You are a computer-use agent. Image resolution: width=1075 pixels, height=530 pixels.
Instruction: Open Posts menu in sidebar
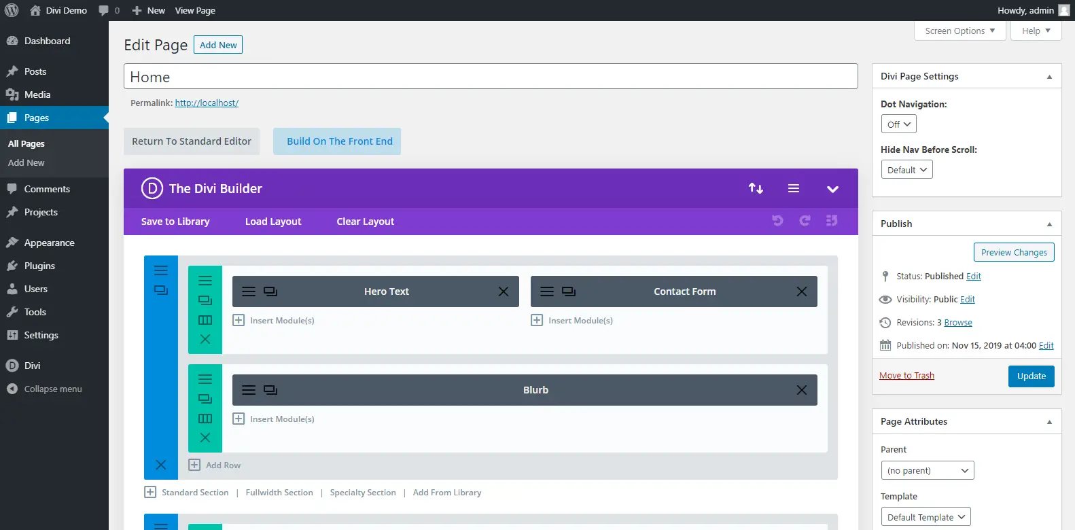pyautogui.click(x=54, y=71)
